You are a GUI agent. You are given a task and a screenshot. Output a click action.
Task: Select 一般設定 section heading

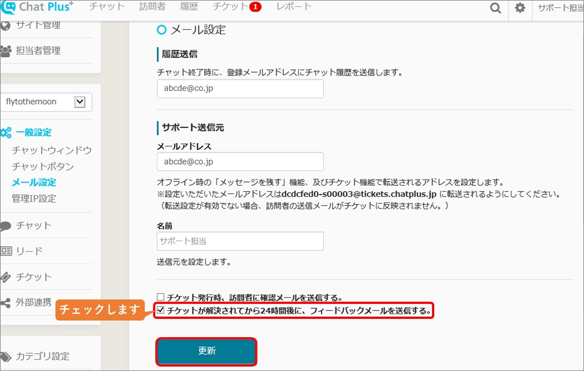click(33, 132)
